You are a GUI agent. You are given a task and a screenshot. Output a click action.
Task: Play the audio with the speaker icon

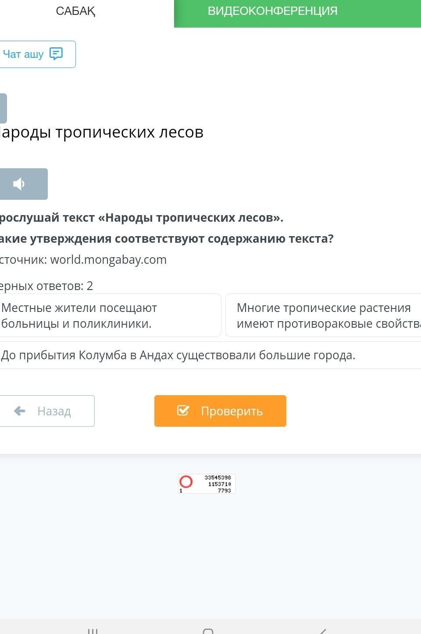tap(19, 184)
